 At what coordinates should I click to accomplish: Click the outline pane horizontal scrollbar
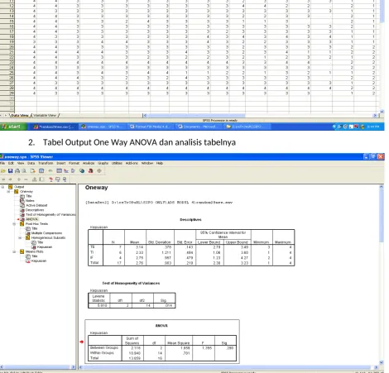38,367
